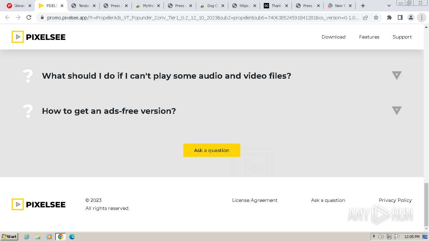429x241 pixels.
Task: Open the Chrome three-dot menu
Action: [422, 17]
